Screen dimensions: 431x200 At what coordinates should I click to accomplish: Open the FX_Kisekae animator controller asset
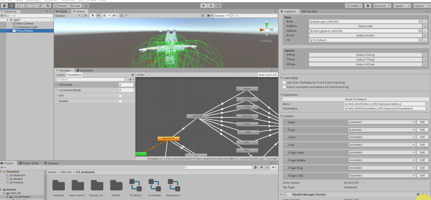pyautogui.click(x=154, y=187)
